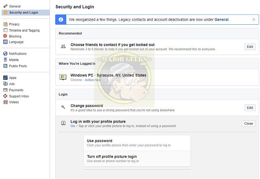260x179 pixels.
Task: Follow the General link in the banner
Action: [221, 19]
